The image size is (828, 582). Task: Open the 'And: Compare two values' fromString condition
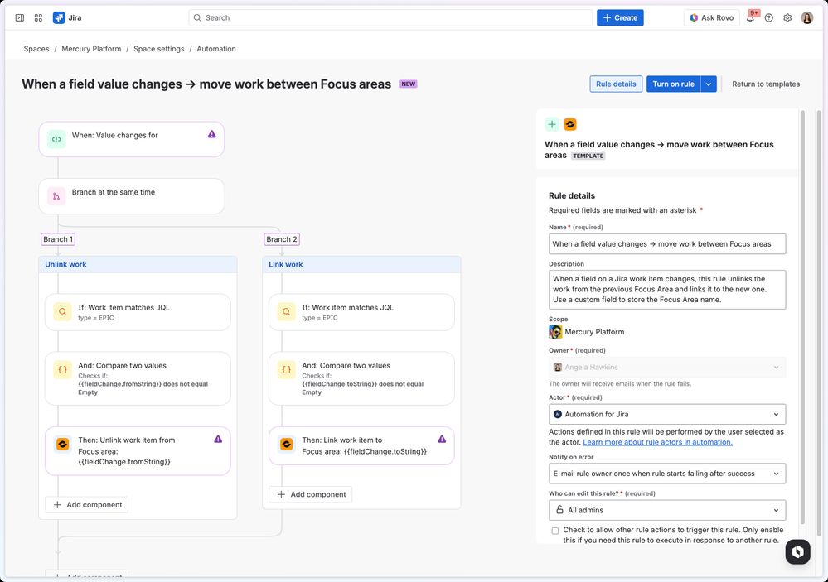click(x=138, y=378)
